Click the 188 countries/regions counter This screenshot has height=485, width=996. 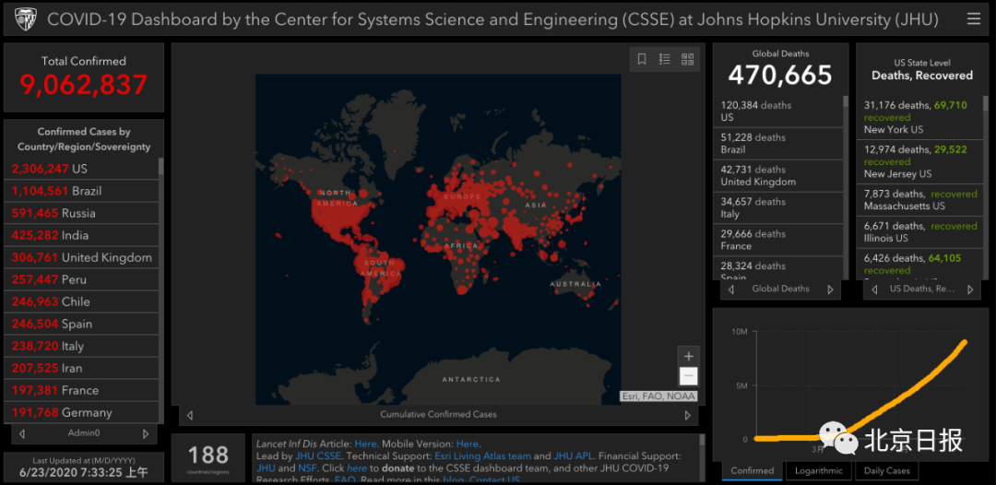[x=207, y=457]
